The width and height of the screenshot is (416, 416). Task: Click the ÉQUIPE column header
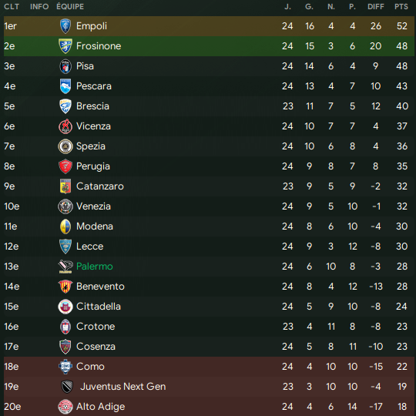point(70,7)
